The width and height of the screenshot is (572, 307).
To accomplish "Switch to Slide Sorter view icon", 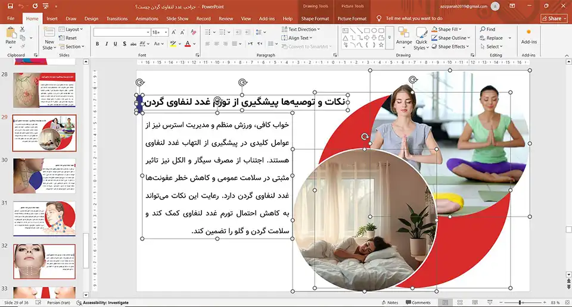I will [x=460, y=303].
